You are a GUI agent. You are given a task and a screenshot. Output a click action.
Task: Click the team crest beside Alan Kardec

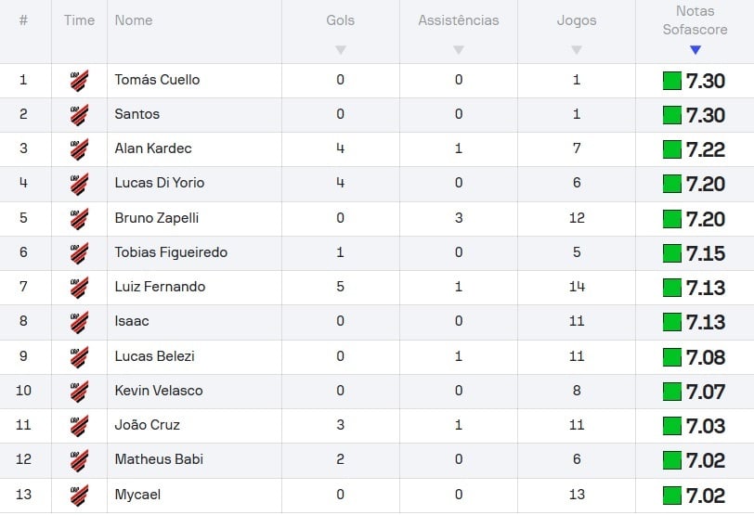(x=79, y=148)
